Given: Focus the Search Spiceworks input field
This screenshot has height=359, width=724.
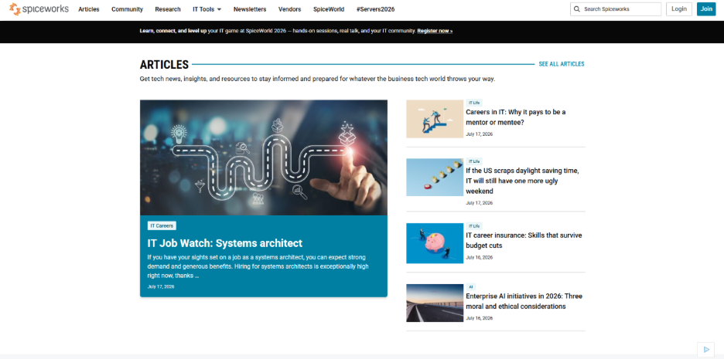Looking at the screenshot, I should point(616,9).
